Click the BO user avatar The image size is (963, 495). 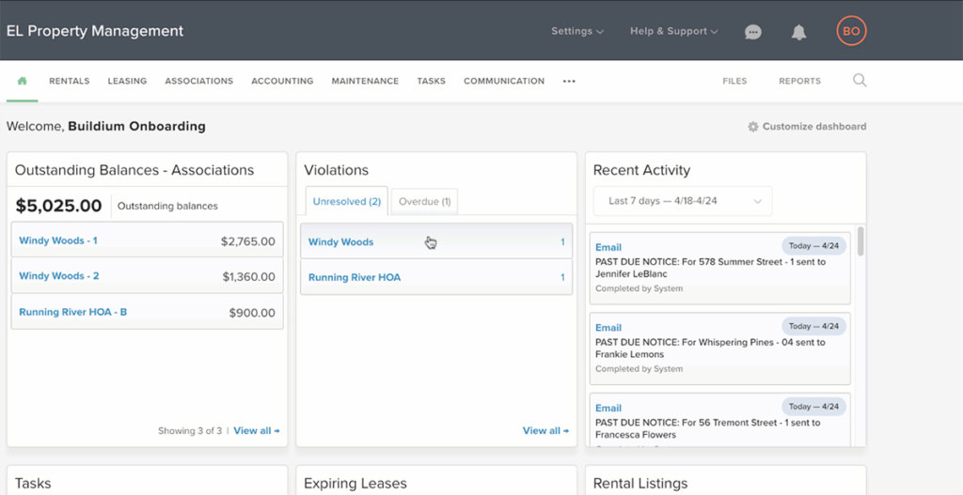(850, 31)
